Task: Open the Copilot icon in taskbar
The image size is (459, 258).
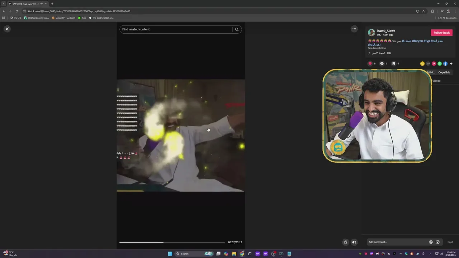Action: tap(226, 254)
